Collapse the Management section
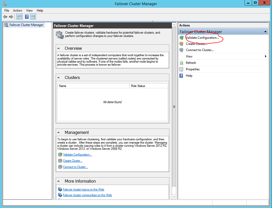The image size is (272, 208). (58, 133)
